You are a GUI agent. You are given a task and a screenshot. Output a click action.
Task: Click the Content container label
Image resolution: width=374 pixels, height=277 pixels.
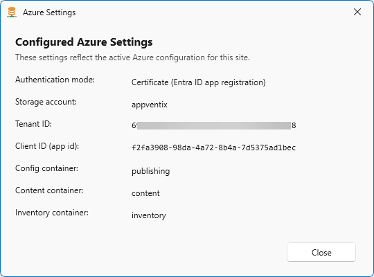49,190
